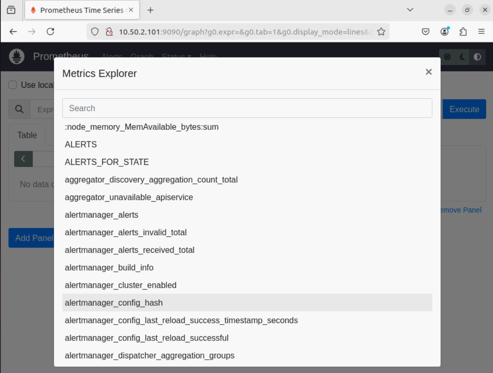Choose ALERTS_FOR_STATE metric
The image size is (493, 373).
click(247, 162)
